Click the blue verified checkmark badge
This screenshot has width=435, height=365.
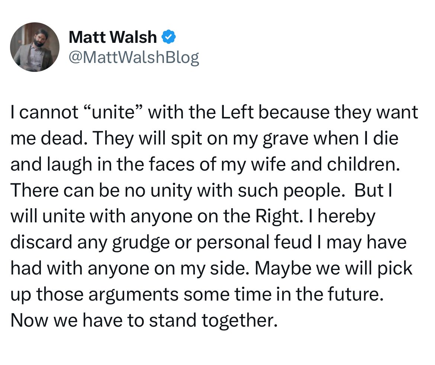point(168,37)
